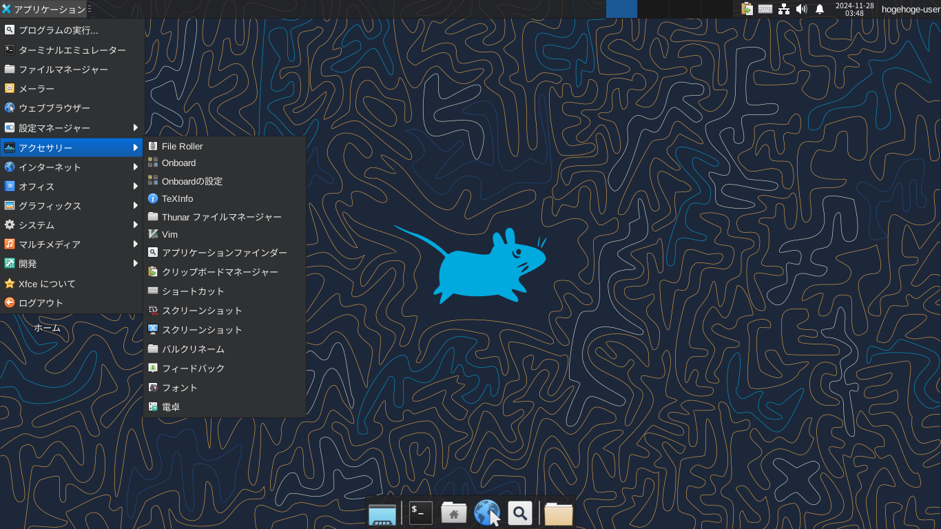Screen dimensions: 941x529
Task: Start the Onboard on-screen keyboard entry
Action: [225, 163]
